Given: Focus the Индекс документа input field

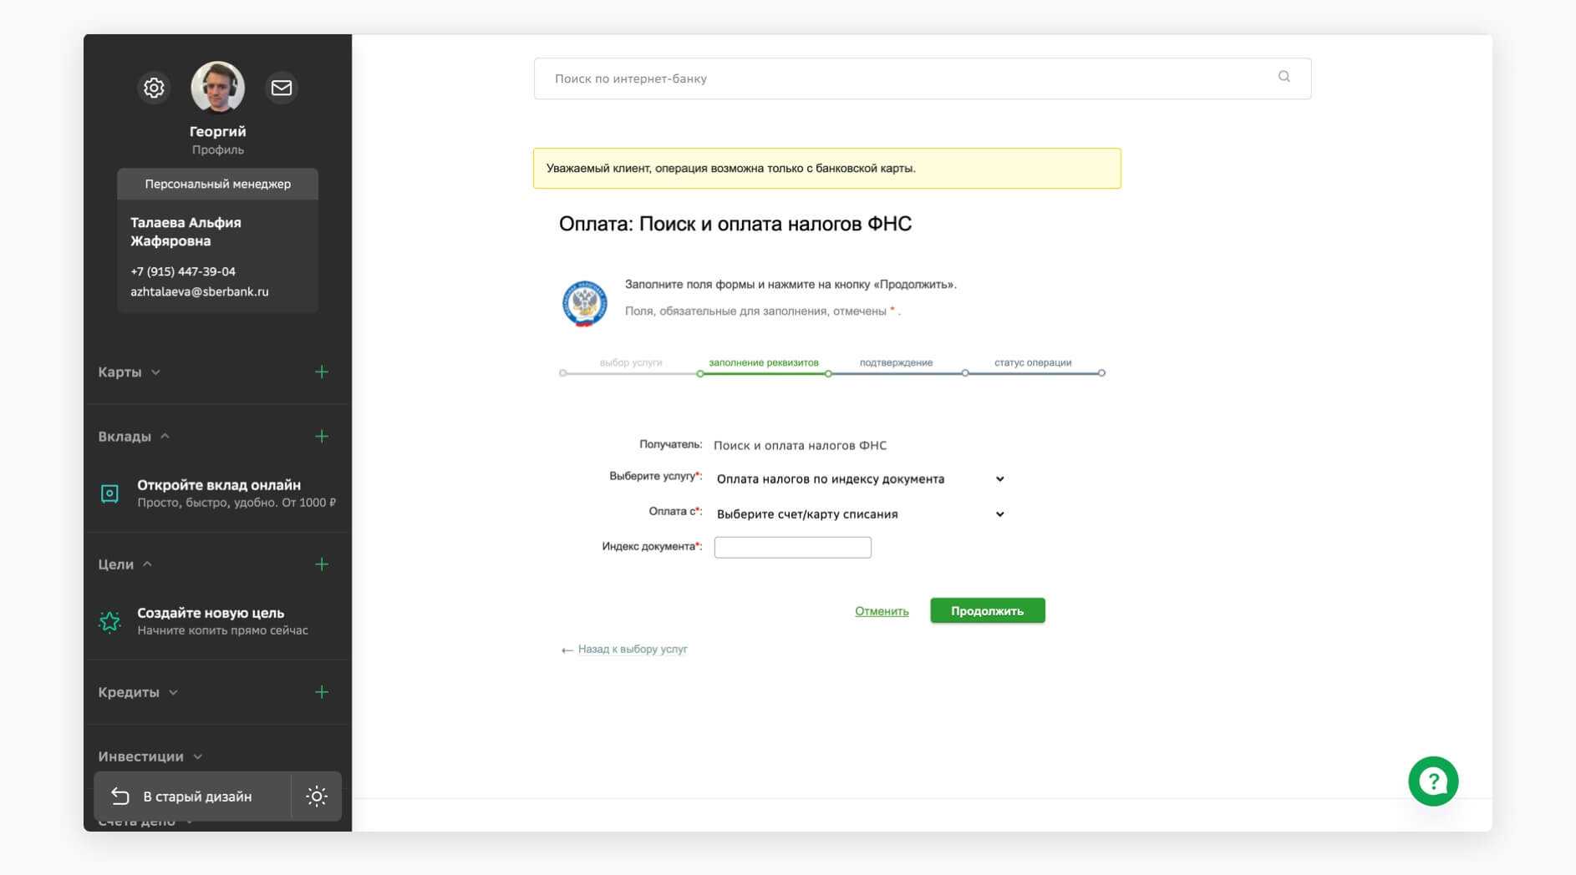Looking at the screenshot, I should click(792, 548).
